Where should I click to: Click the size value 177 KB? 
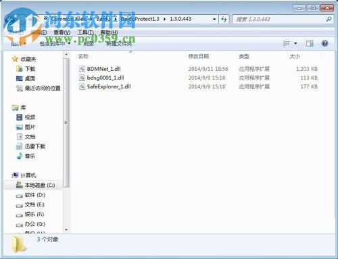coord(309,86)
